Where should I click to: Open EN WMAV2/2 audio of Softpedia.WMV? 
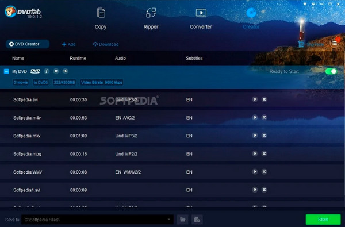click(x=128, y=172)
